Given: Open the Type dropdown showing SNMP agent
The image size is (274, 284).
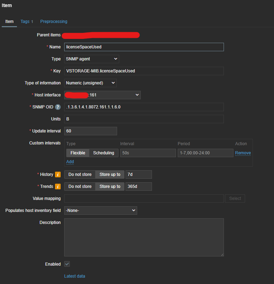Looking at the screenshot, I should (91, 59).
